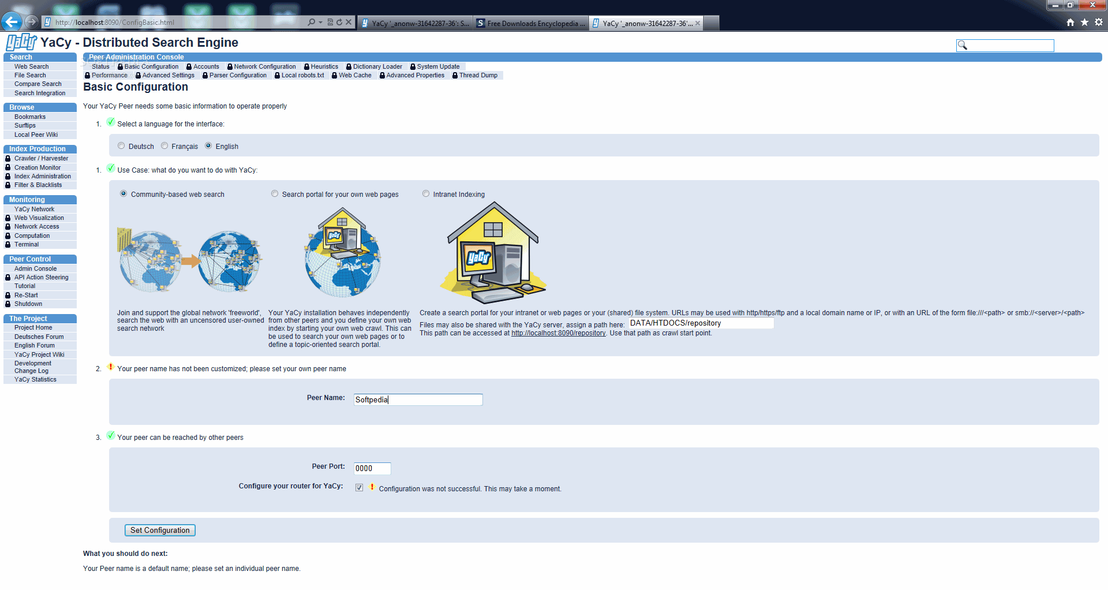
Task: Click the intranet indexing house image
Action: [x=493, y=253]
